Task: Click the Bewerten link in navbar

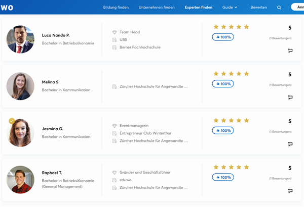Action: pyautogui.click(x=258, y=8)
